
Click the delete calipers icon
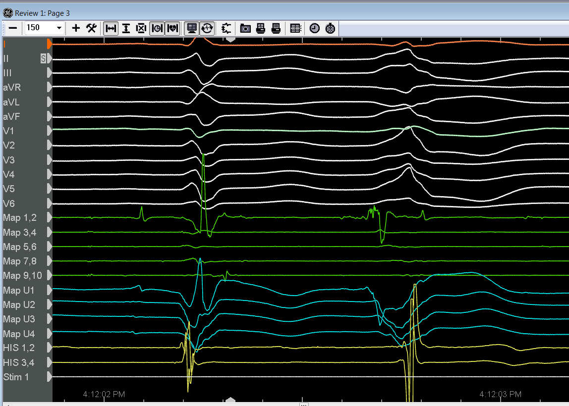[141, 28]
